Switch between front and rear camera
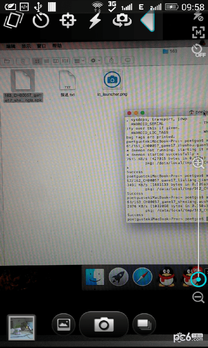 (x=122, y=21)
